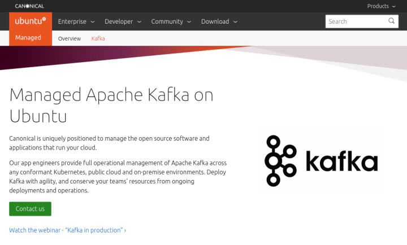The image size is (407, 245).
Task: Open the Community menu
Action: pyautogui.click(x=171, y=21)
